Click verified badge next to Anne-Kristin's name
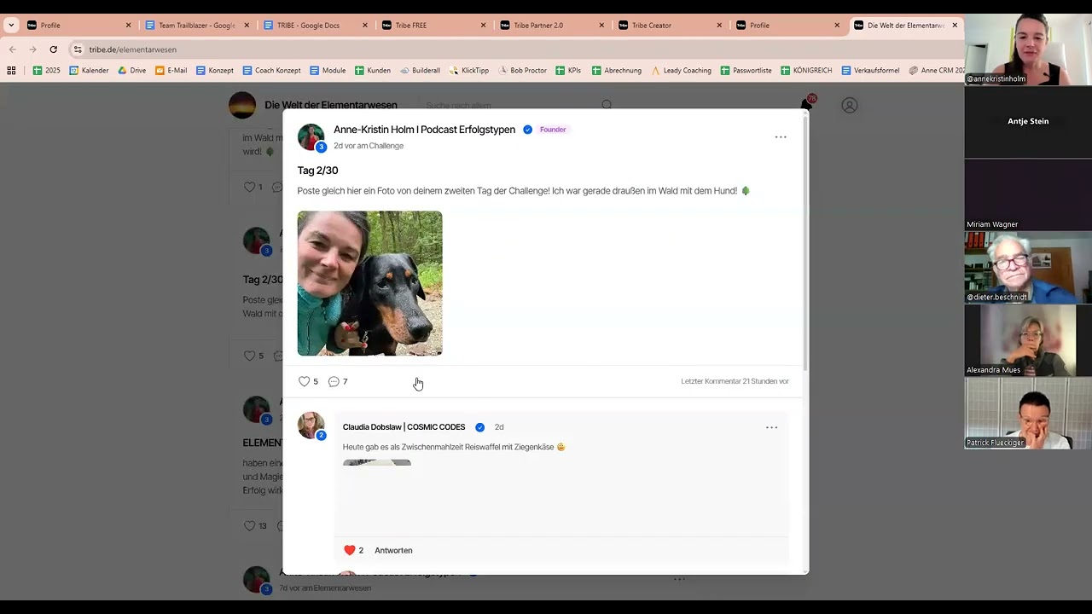The image size is (1092, 614). point(527,130)
